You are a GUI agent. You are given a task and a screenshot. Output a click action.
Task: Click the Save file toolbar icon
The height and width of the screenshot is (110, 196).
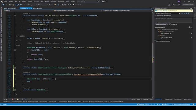[x=16, y=5]
